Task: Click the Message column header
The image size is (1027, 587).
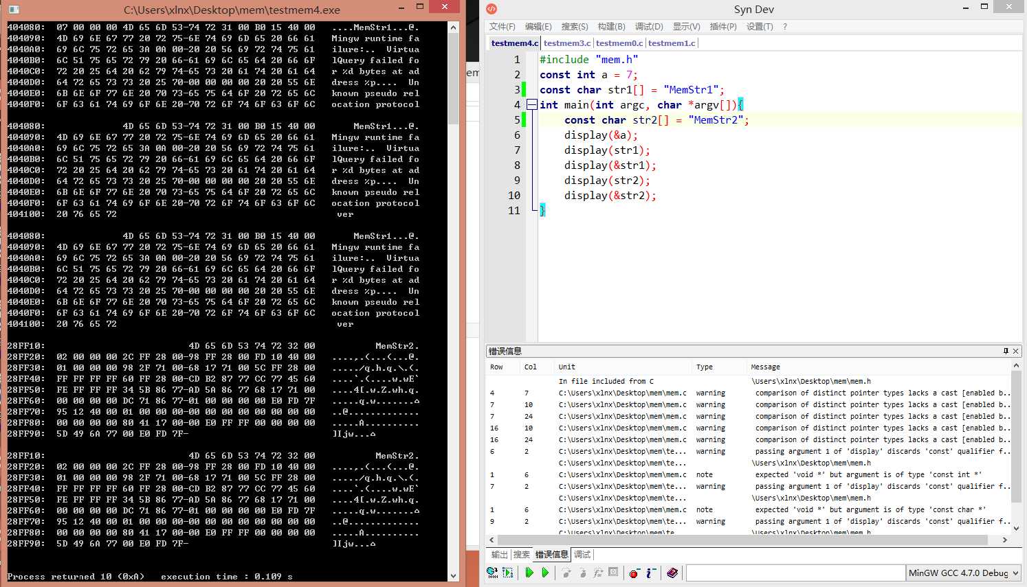Action: click(879, 367)
